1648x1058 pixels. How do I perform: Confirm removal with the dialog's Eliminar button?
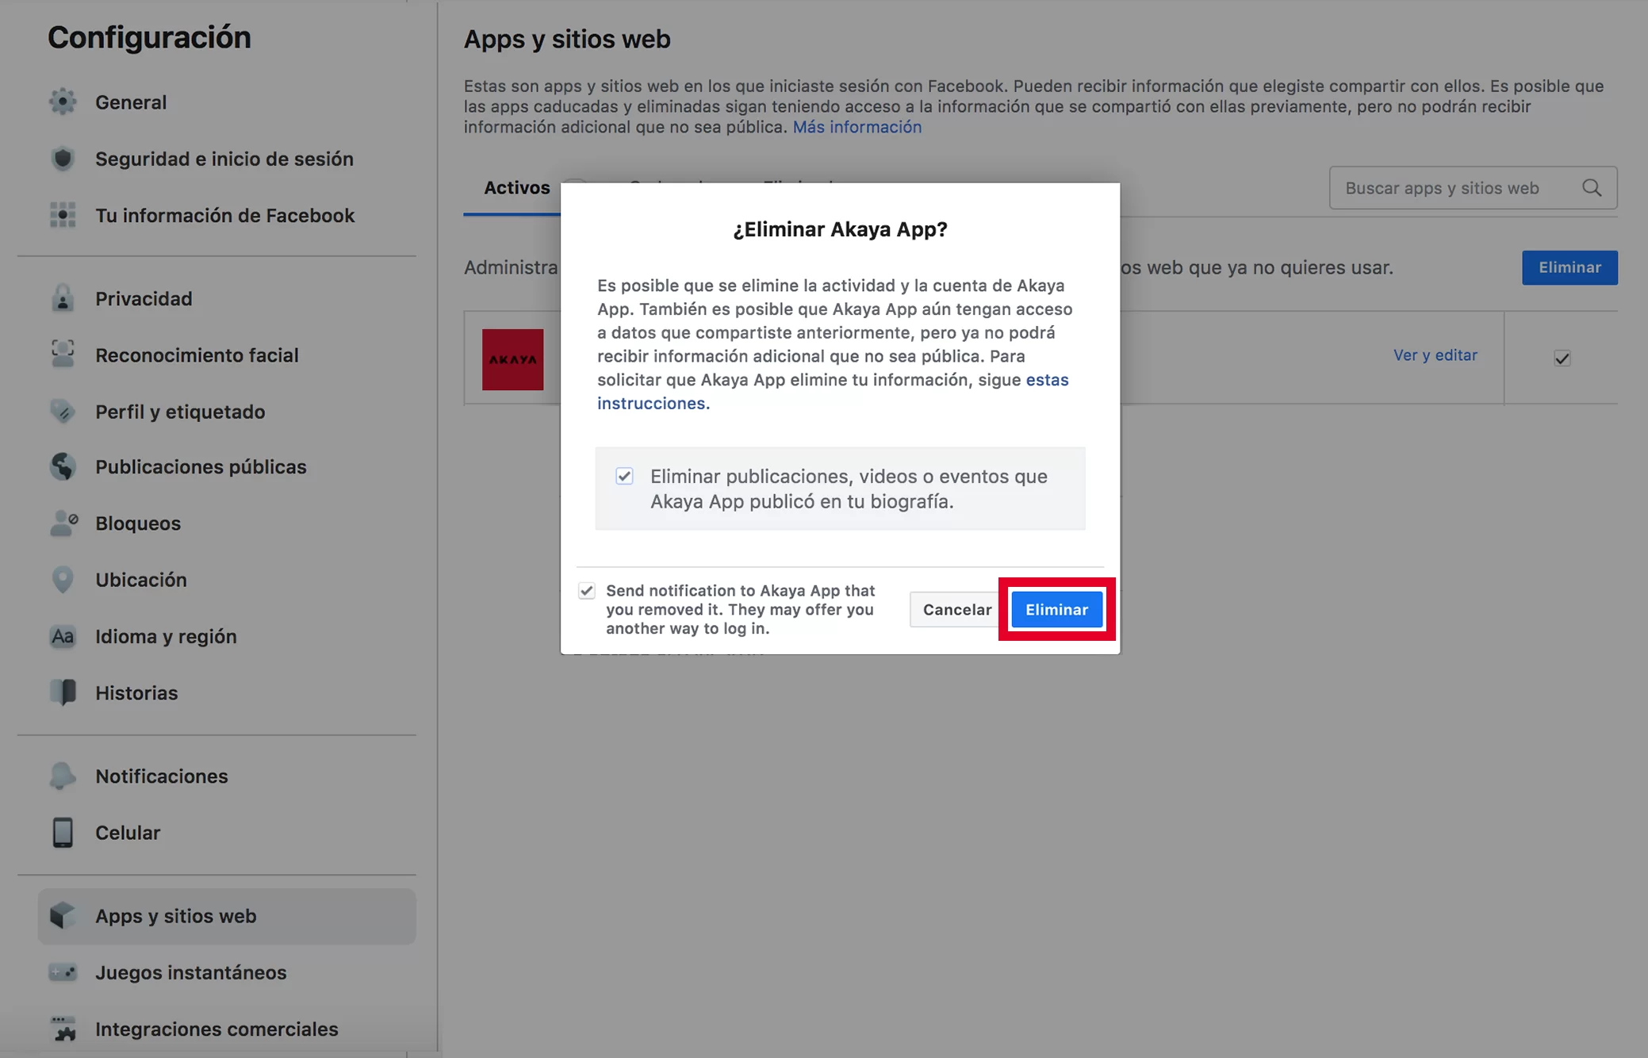(1056, 609)
